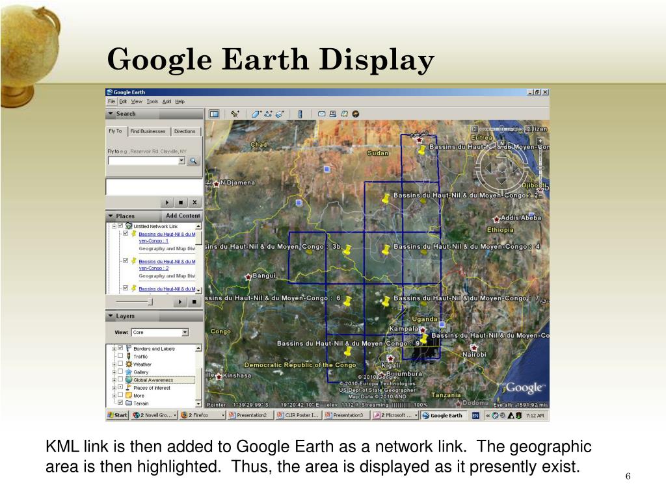The height and width of the screenshot is (499, 666).
Task: Open the Ruler measurement tool
Action: coord(300,114)
